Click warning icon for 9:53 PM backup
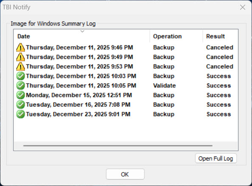The image size is (252, 186). 20,67
